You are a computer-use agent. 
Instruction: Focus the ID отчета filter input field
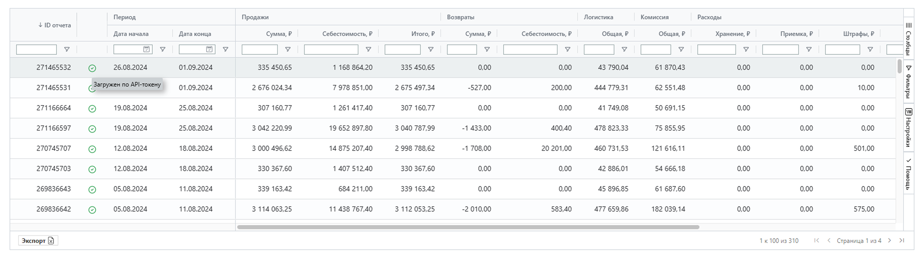click(36, 49)
